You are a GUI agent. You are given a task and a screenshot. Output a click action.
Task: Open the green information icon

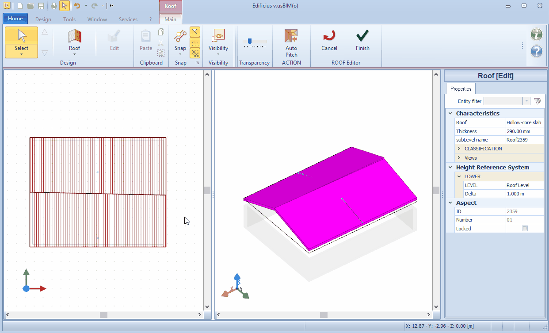click(x=536, y=34)
